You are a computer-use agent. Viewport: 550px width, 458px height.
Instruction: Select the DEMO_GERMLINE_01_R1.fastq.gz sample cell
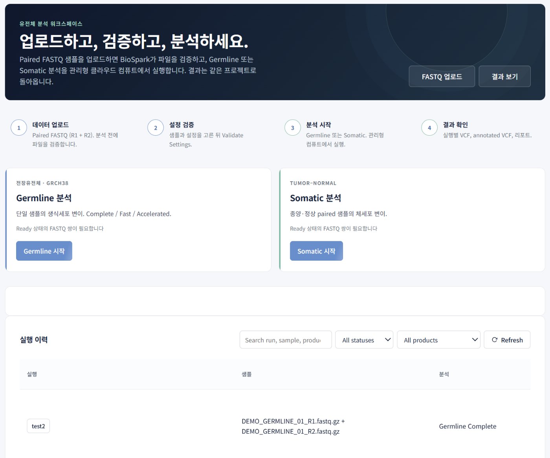tap(293, 426)
